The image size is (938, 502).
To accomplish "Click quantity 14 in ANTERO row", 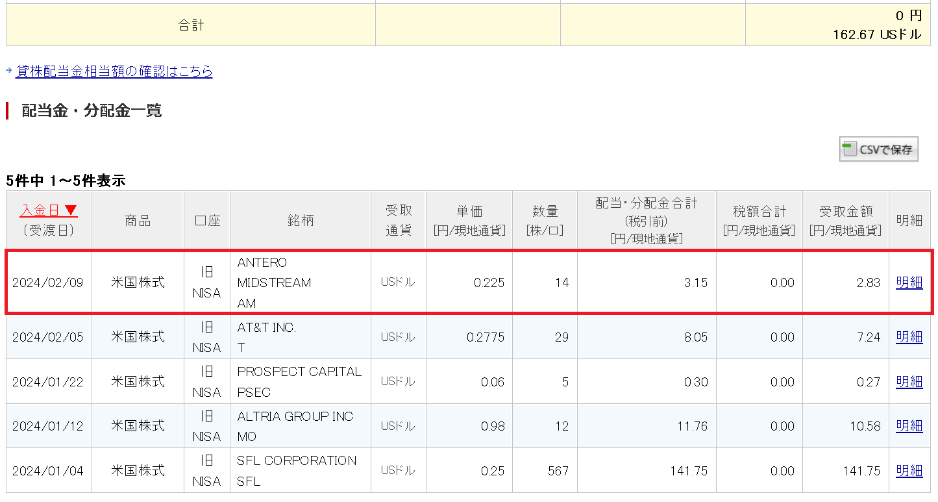I will click(562, 282).
